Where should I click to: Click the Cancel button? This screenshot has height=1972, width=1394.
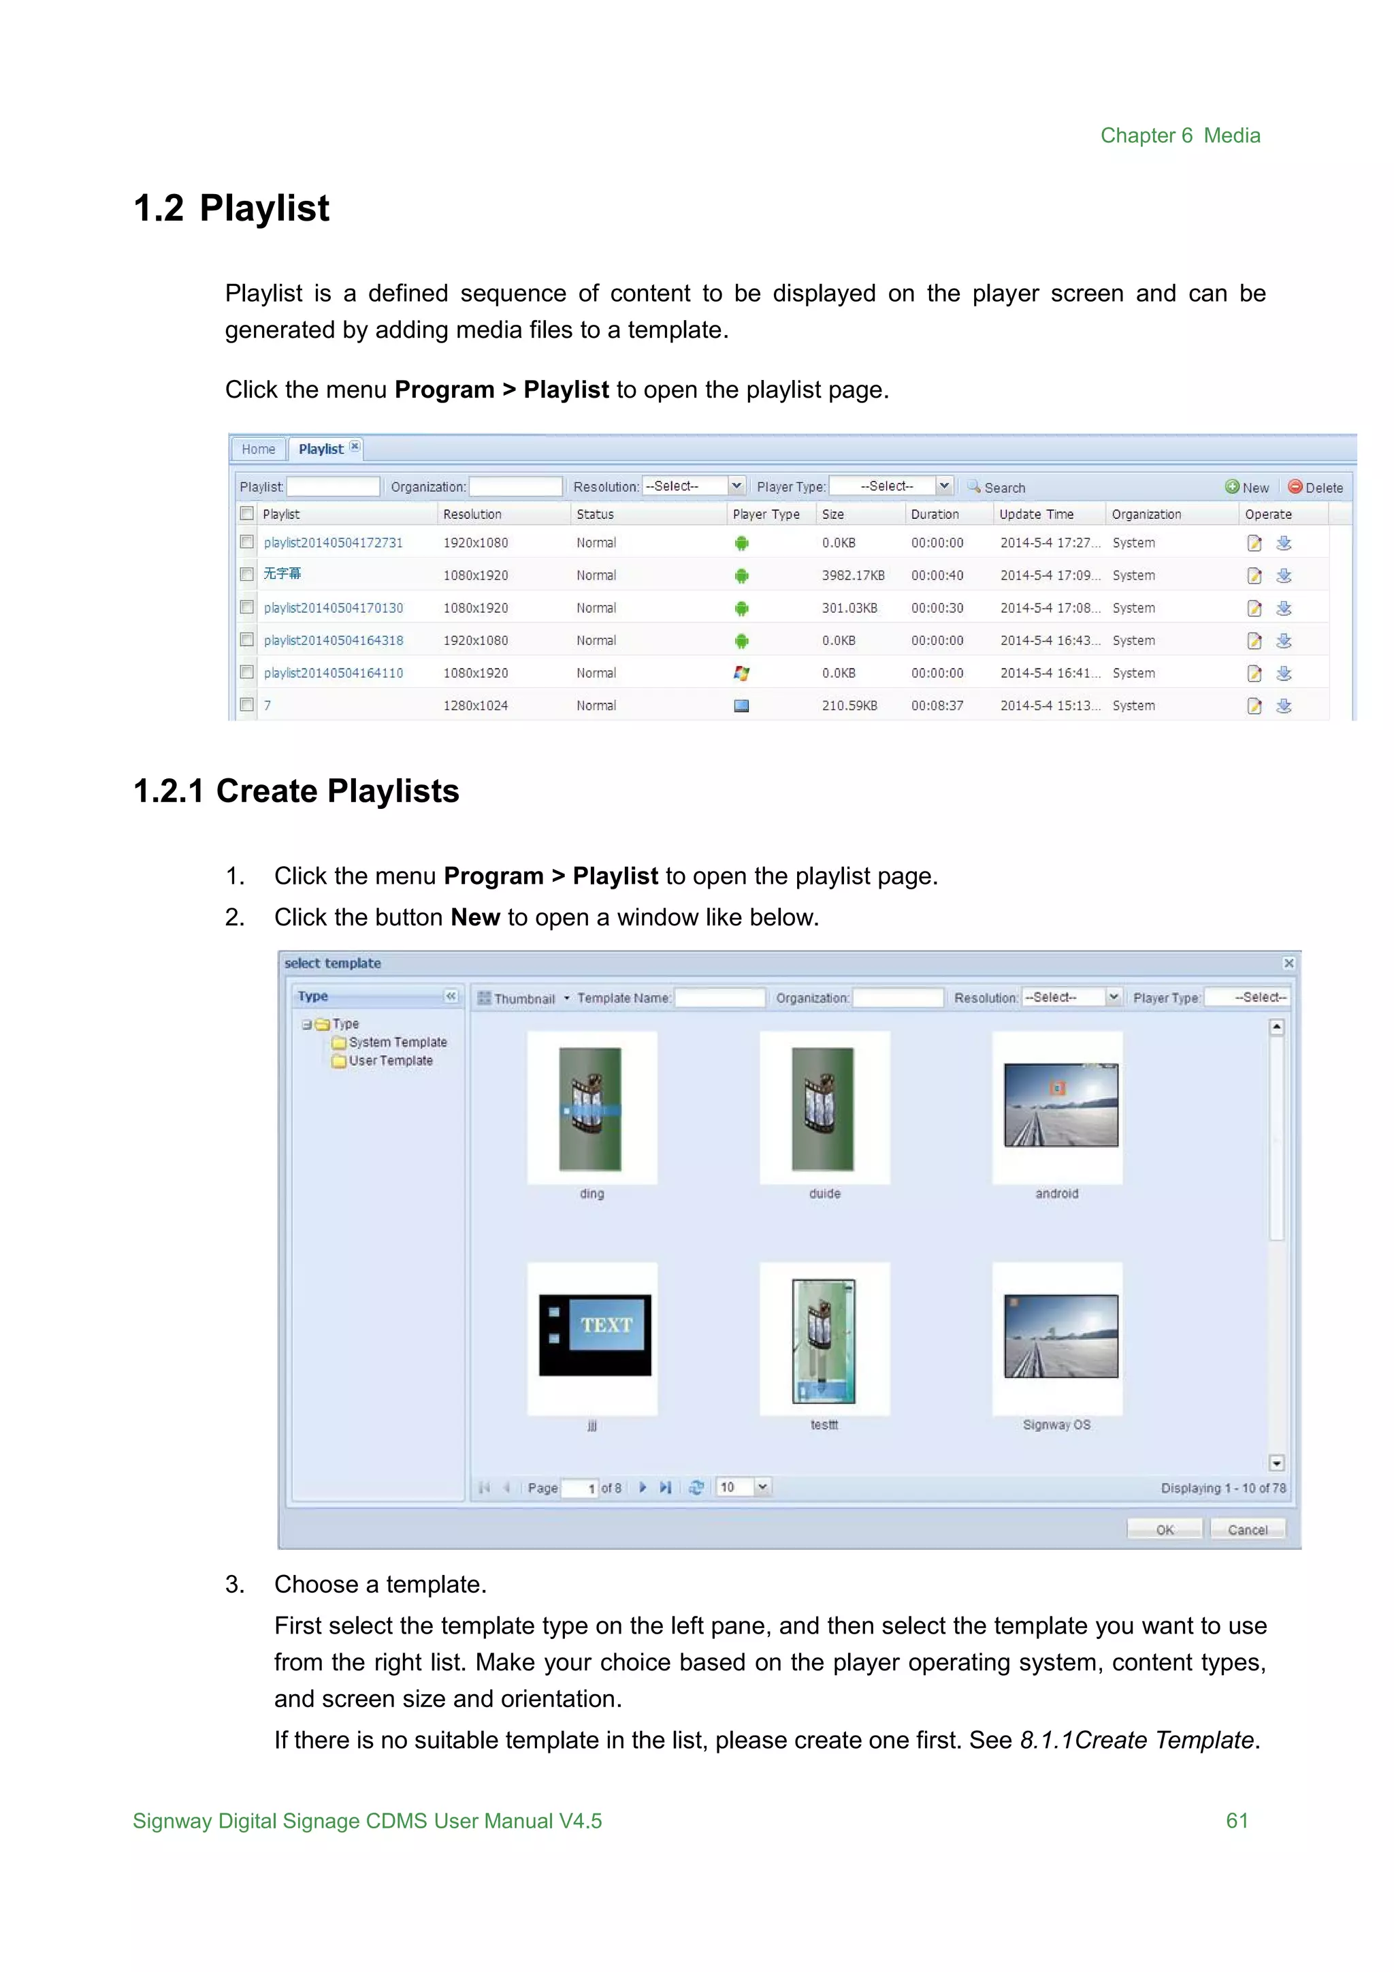click(1247, 1529)
